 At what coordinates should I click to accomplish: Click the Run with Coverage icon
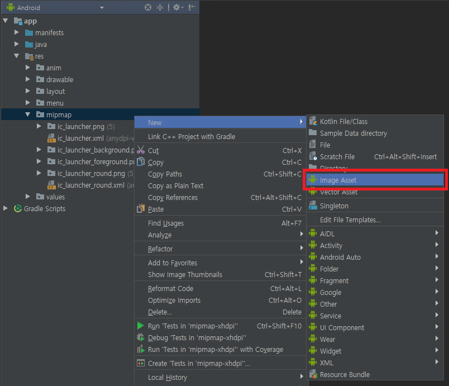141,349
